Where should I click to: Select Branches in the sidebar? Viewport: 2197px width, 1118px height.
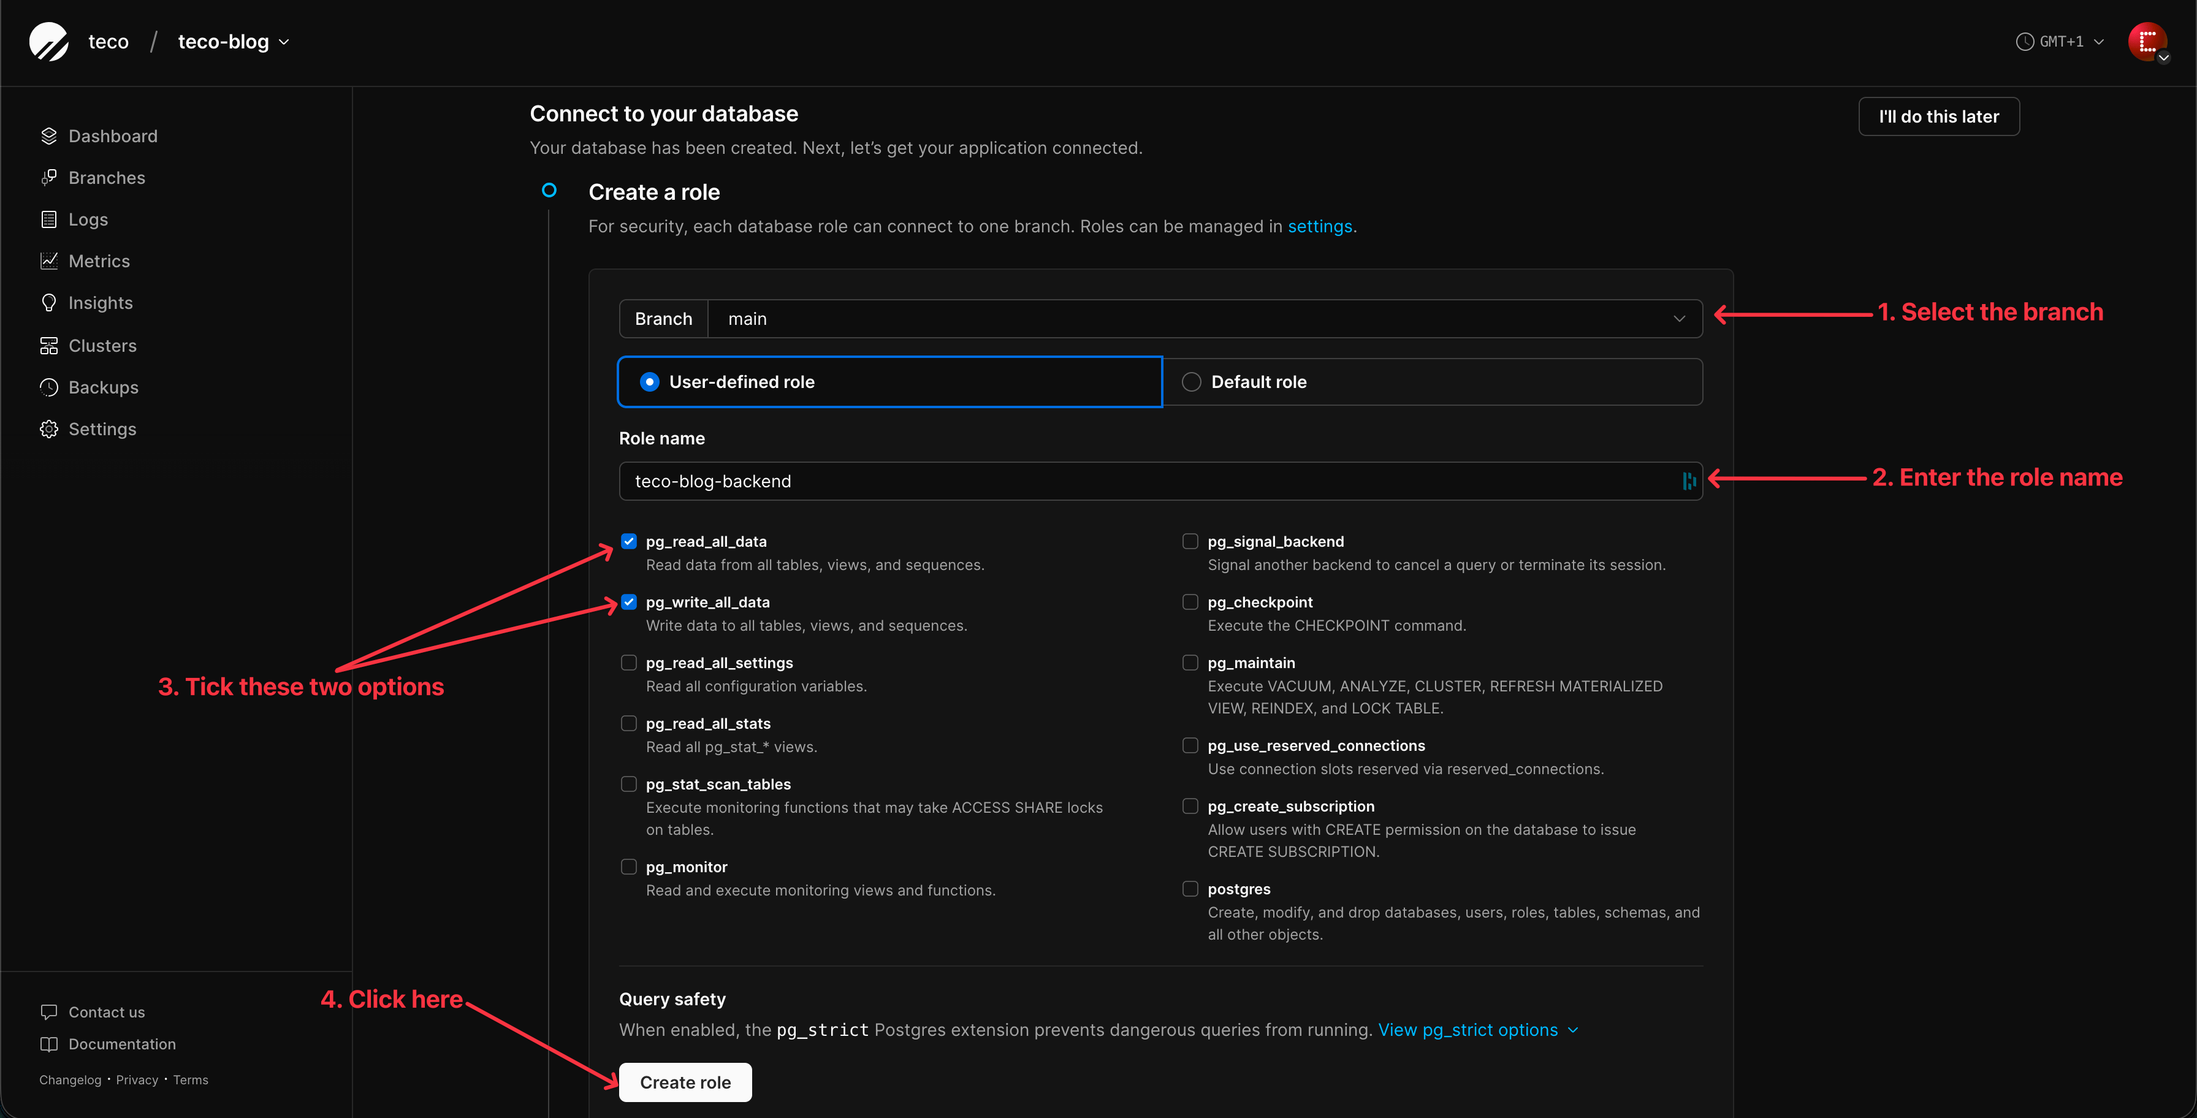tap(107, 177)
